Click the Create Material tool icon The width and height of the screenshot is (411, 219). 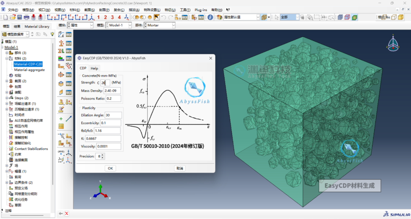coord(61,34)
